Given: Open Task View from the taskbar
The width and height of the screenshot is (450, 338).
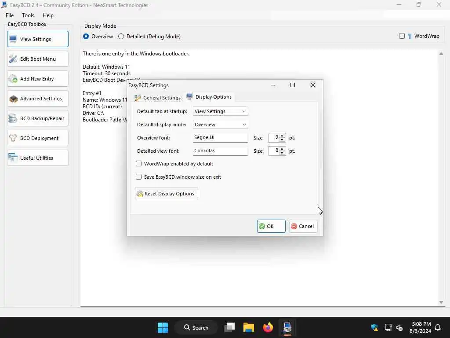Looking at the screenshot, I should (x=229, y=327).
